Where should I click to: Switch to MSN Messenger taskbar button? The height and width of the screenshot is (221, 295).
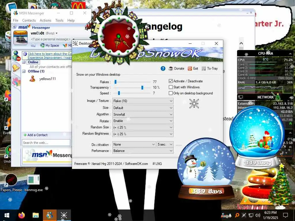point(50,215)
